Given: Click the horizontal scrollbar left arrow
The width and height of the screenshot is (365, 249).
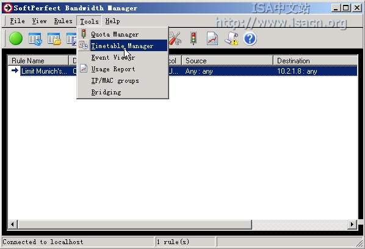Looking at the screenshot, I should (13, 225).
